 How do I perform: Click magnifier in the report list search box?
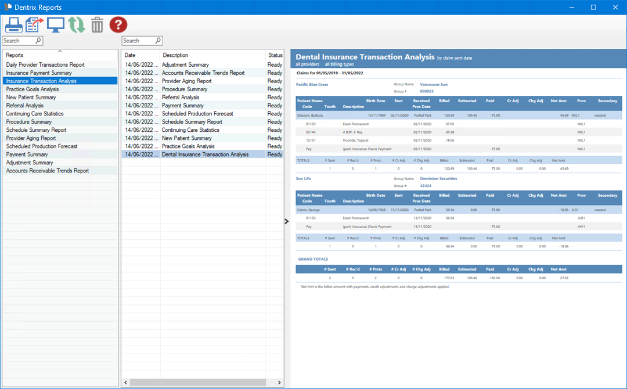click(x=158, y=41)
